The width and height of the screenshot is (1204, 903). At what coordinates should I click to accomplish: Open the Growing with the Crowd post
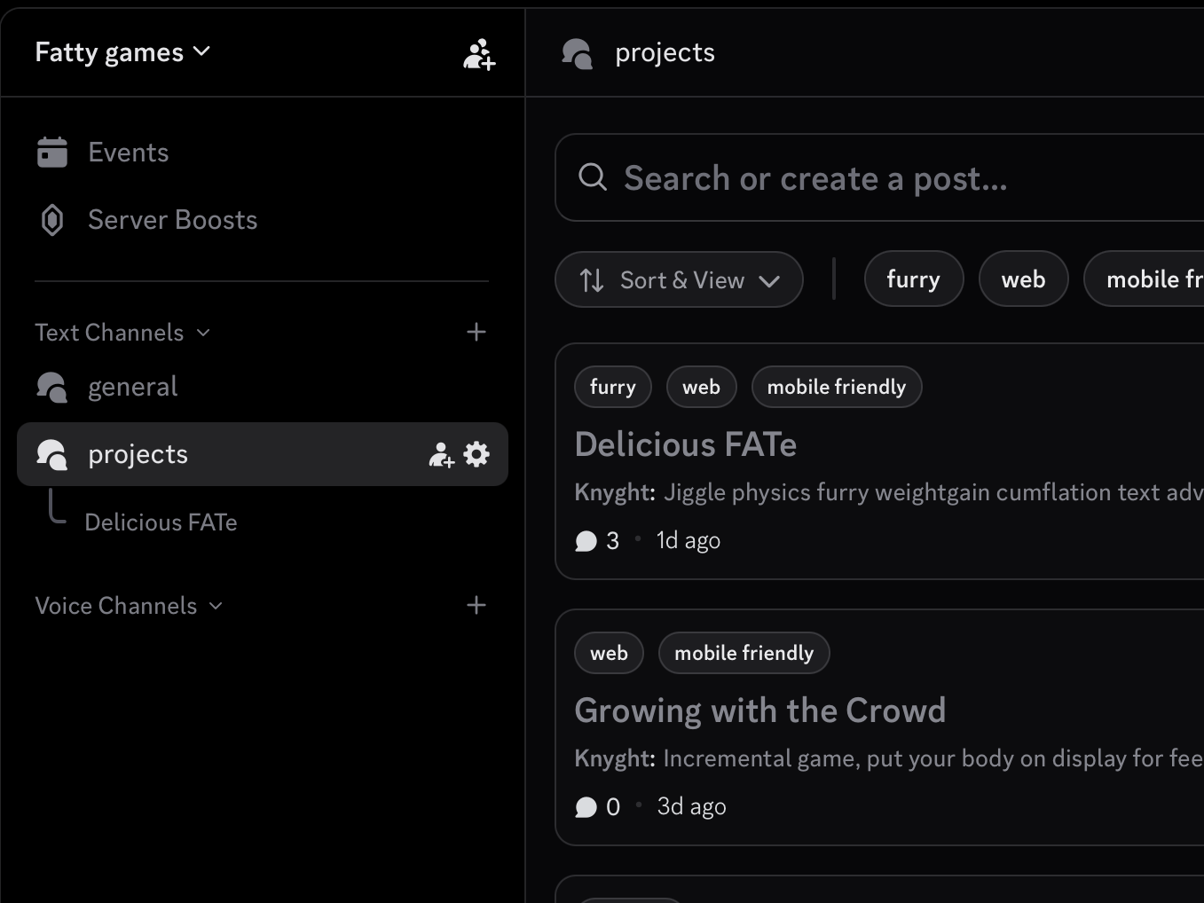pos(759,711)
